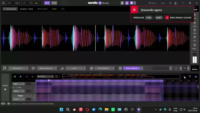
Task: Click the gray icon right of Studio logo
Action: (x=122, y=3)
